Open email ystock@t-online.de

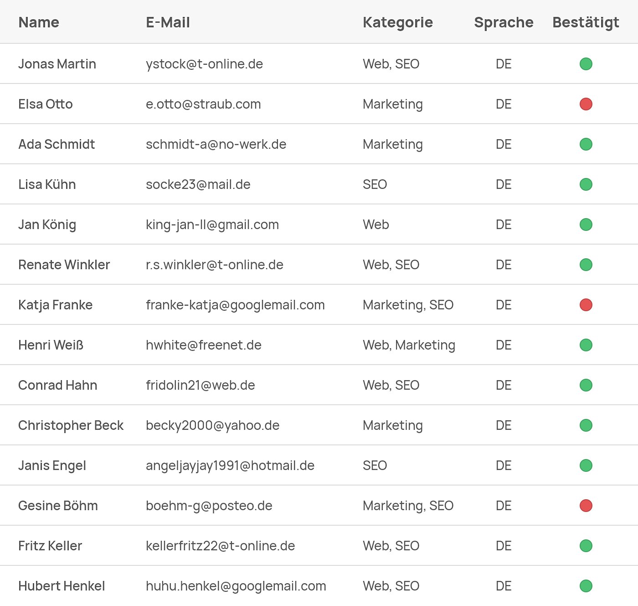click(x=204, y=64)
